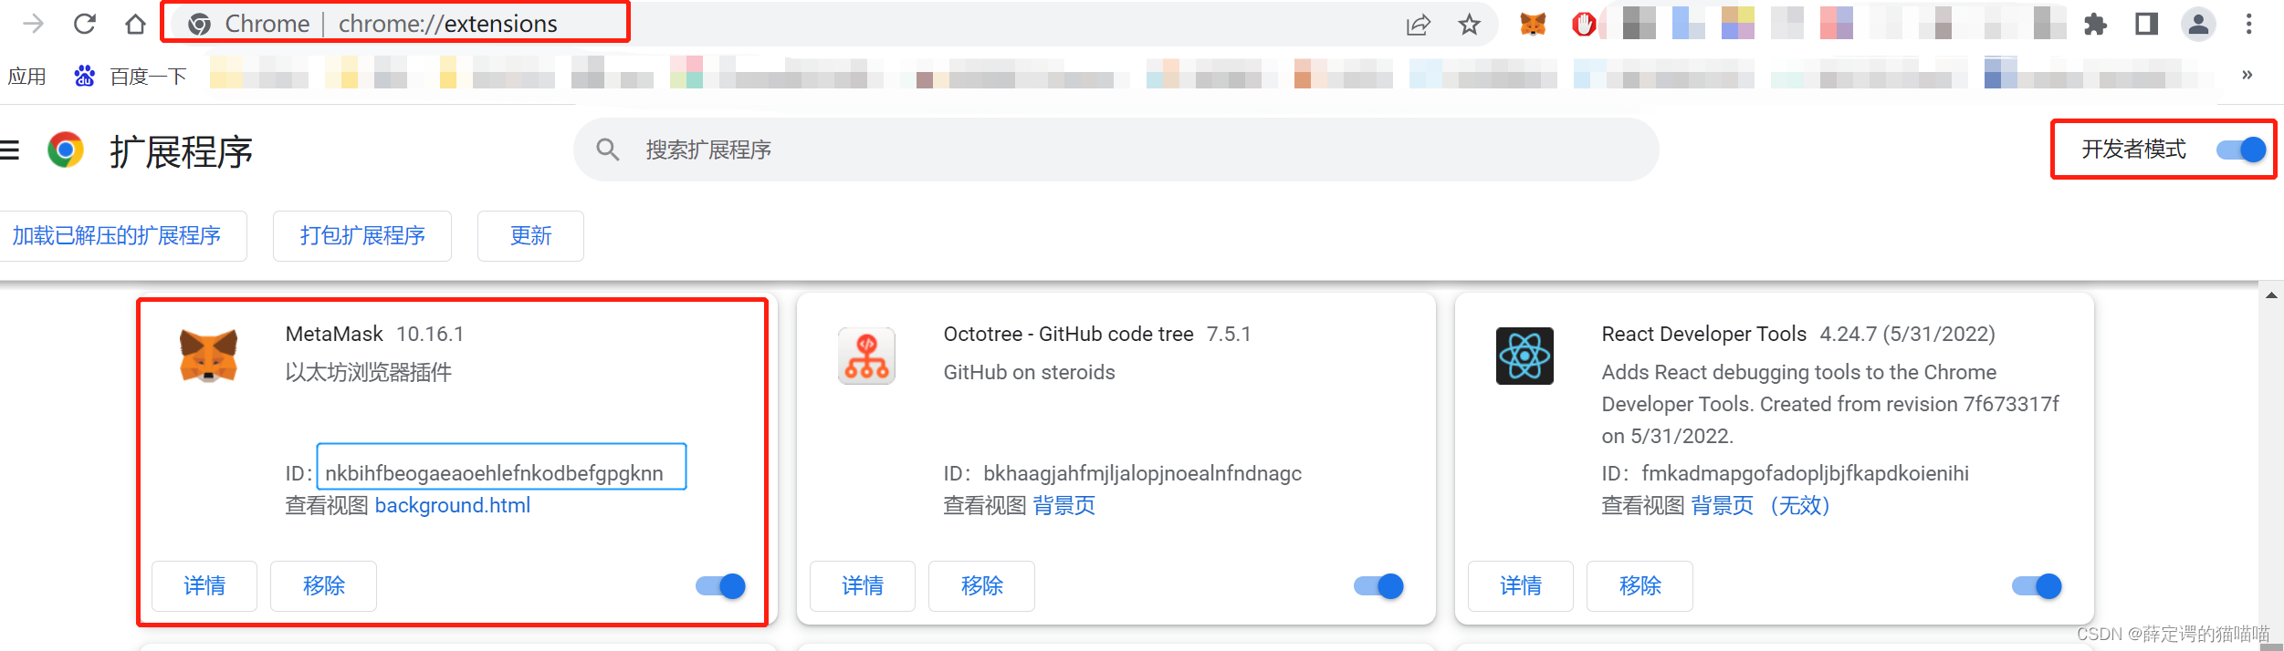2284x651 pixels.
Task: Click the React Developer Tools atom icon
Action: pyautogui.click(x=1524, y=356)
